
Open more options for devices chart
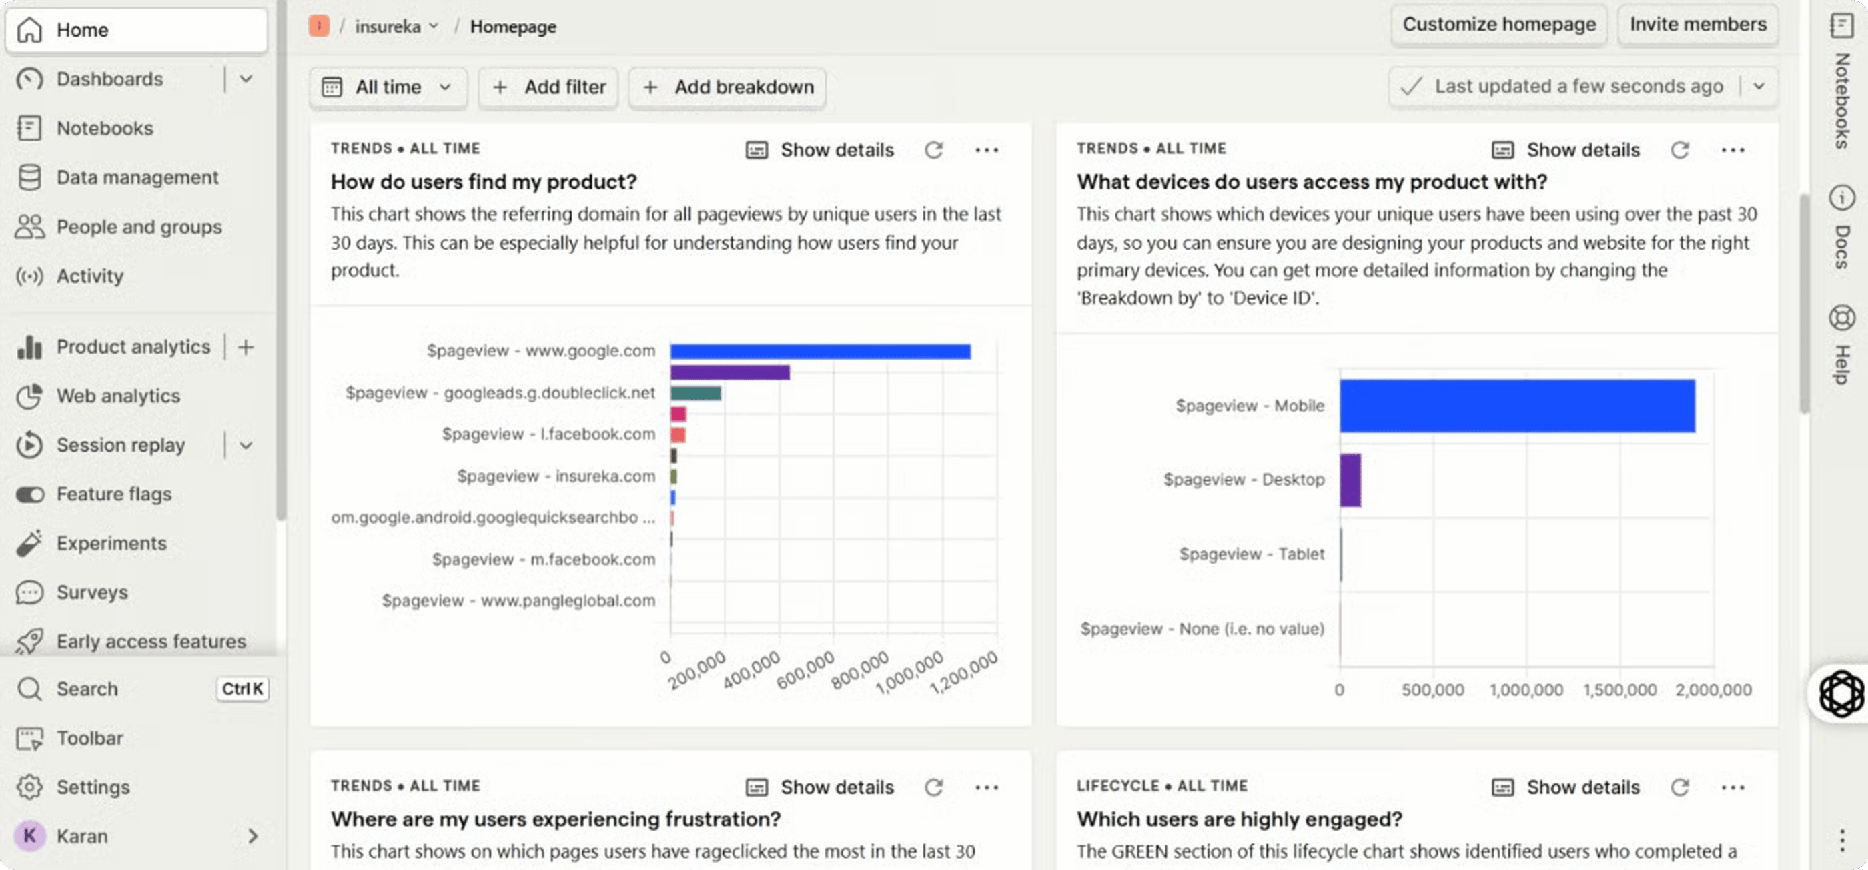1733,150
